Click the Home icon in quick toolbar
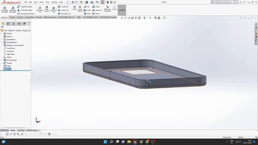The height and width of the screenshot is (145, 258). coord(73,2)
